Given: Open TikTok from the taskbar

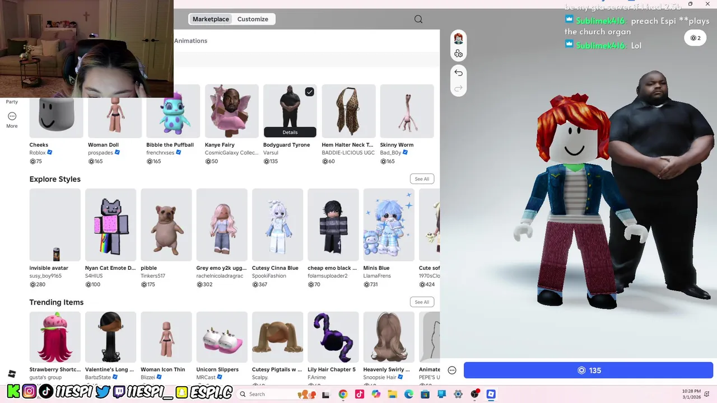Looking at the screenshot, I should pos(360,394).
